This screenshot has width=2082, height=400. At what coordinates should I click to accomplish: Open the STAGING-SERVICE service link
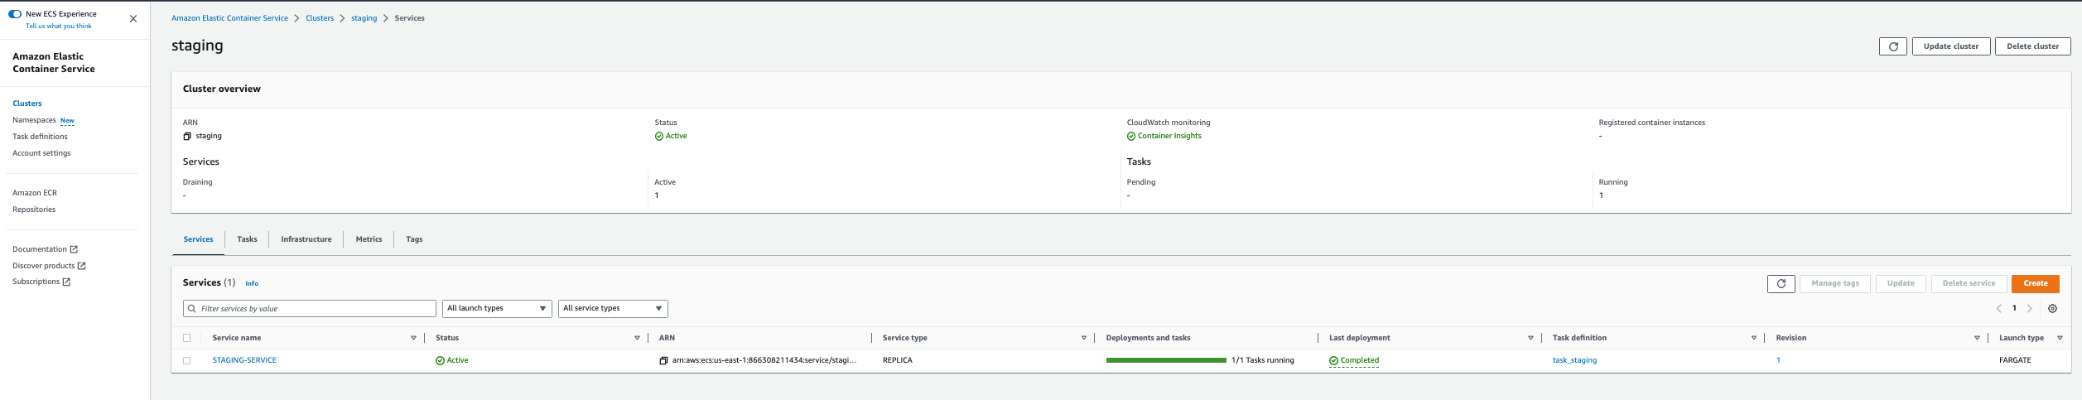coord(244,360)
